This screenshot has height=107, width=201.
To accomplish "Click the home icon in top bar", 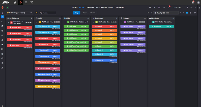I will pos(15,2).
